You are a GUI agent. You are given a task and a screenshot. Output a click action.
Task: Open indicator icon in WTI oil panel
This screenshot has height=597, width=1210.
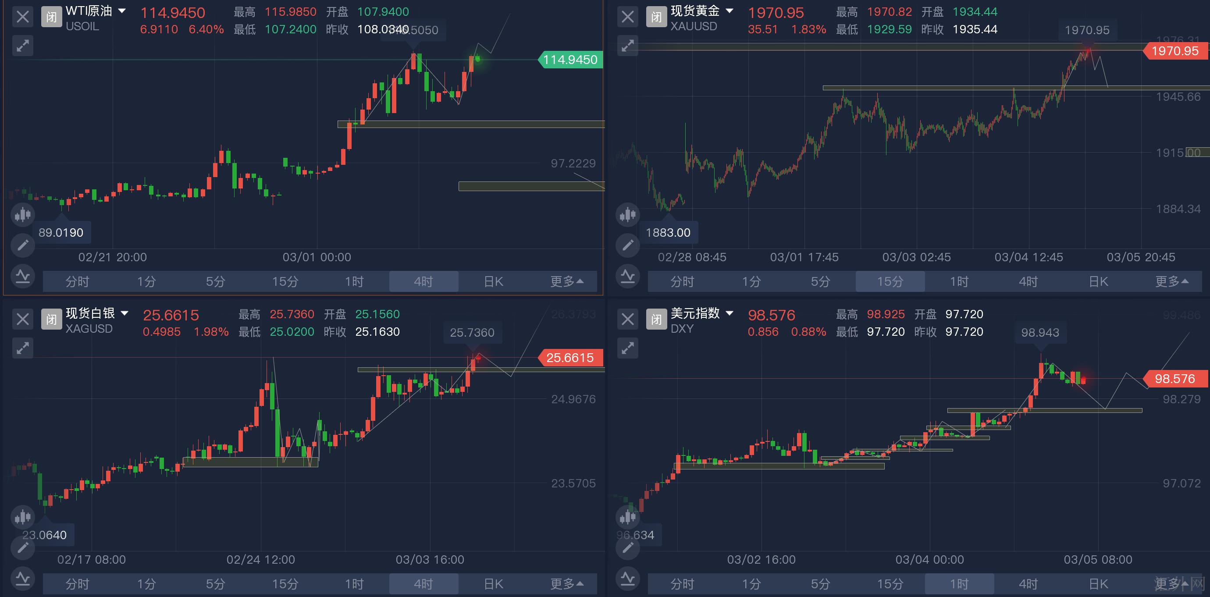22,276
